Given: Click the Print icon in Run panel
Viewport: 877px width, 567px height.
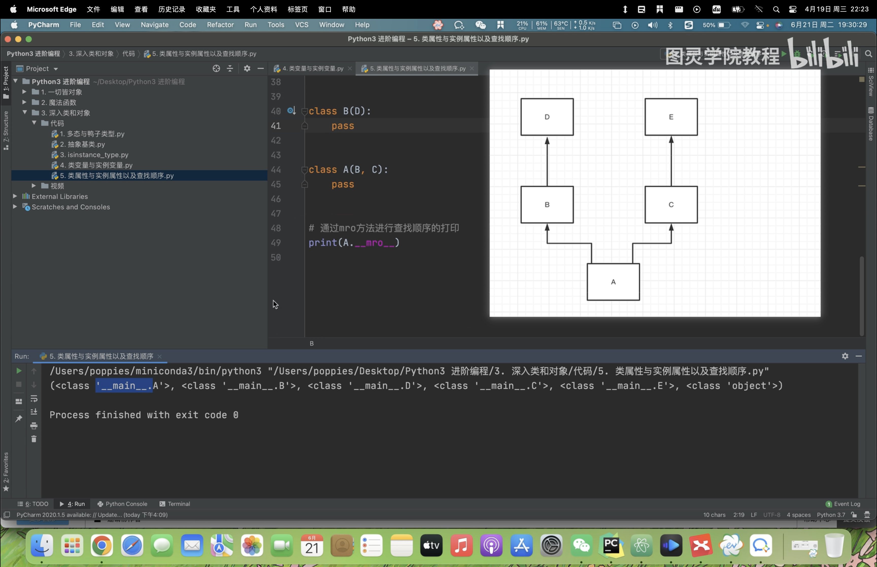Looking at the screenshot, I should pos(34,426).
